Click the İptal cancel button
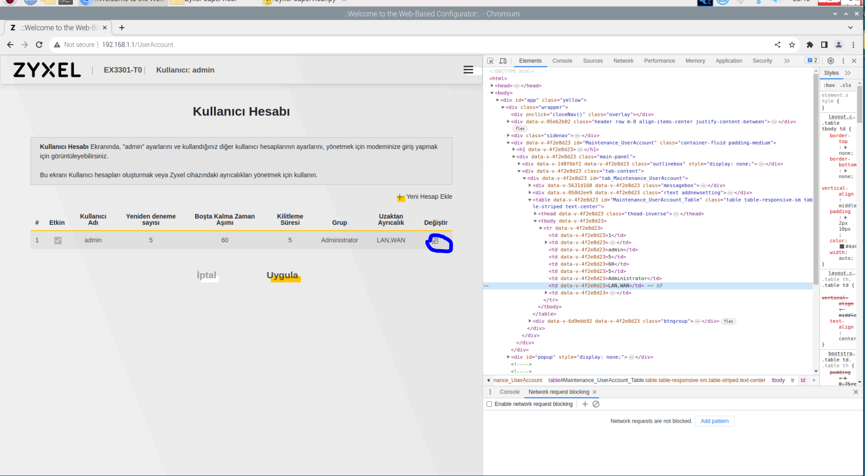 (207, 275)
